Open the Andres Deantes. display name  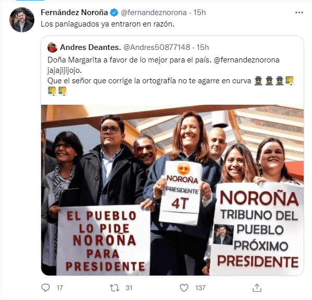[x=91, y=47]
